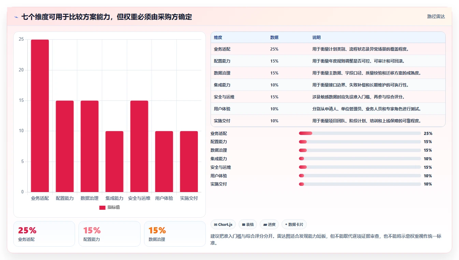The height and width of the screenshot is (260, 459).
Task: Click the 数据治理 progress bar
Action: click(360, 150)
